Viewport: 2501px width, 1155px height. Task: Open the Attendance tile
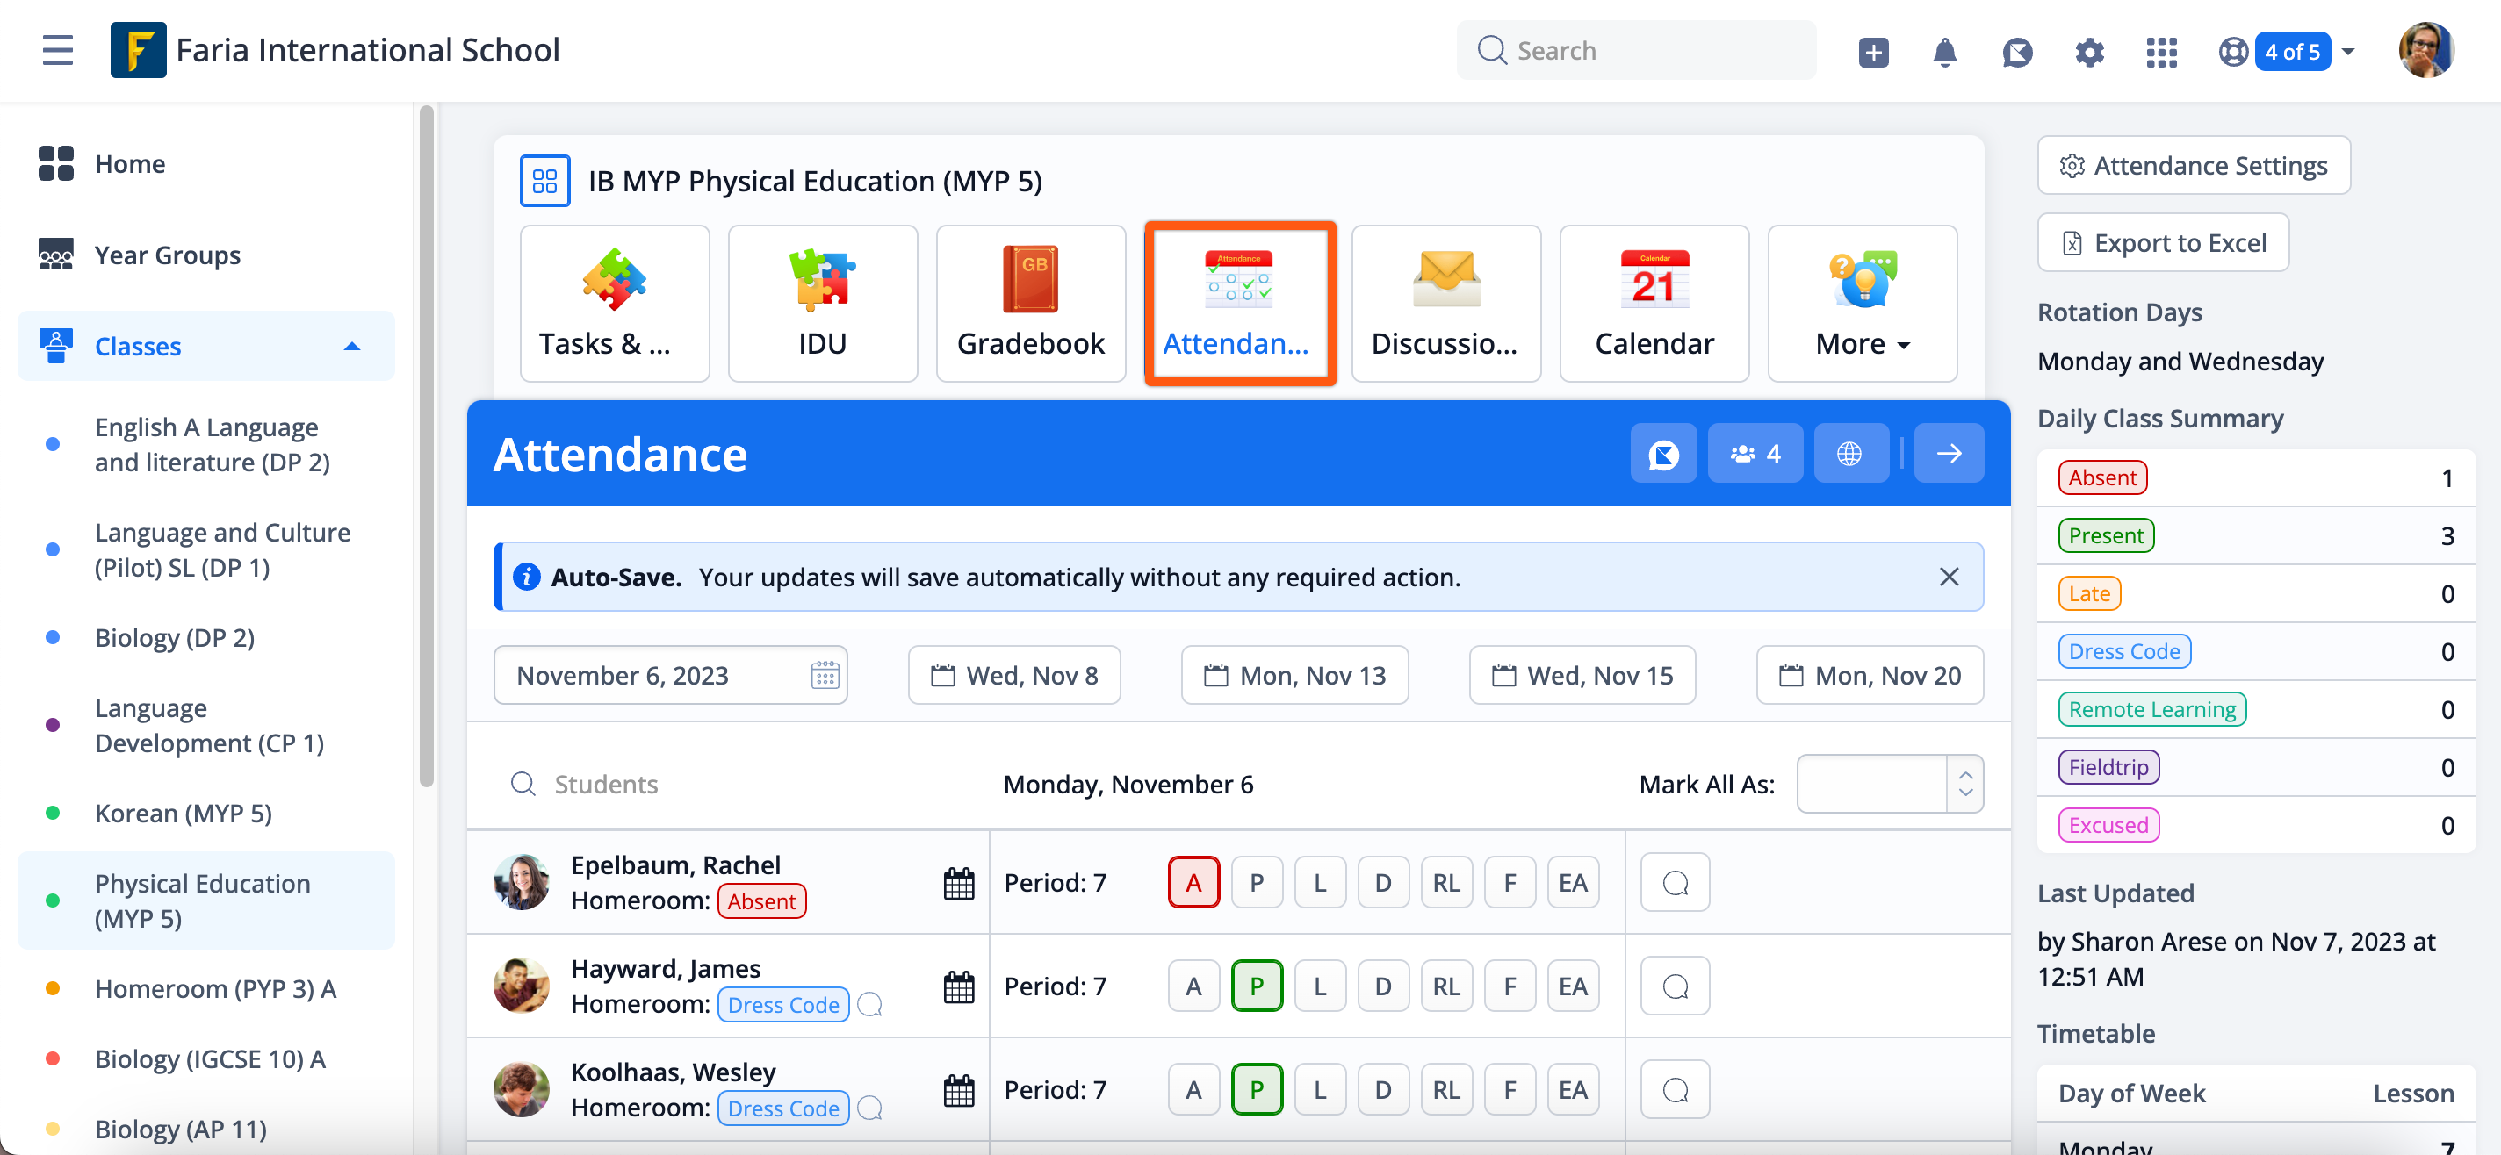(x=1239, y=304)
